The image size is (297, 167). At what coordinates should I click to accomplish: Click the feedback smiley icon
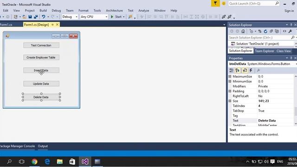(x=224, y=3)
